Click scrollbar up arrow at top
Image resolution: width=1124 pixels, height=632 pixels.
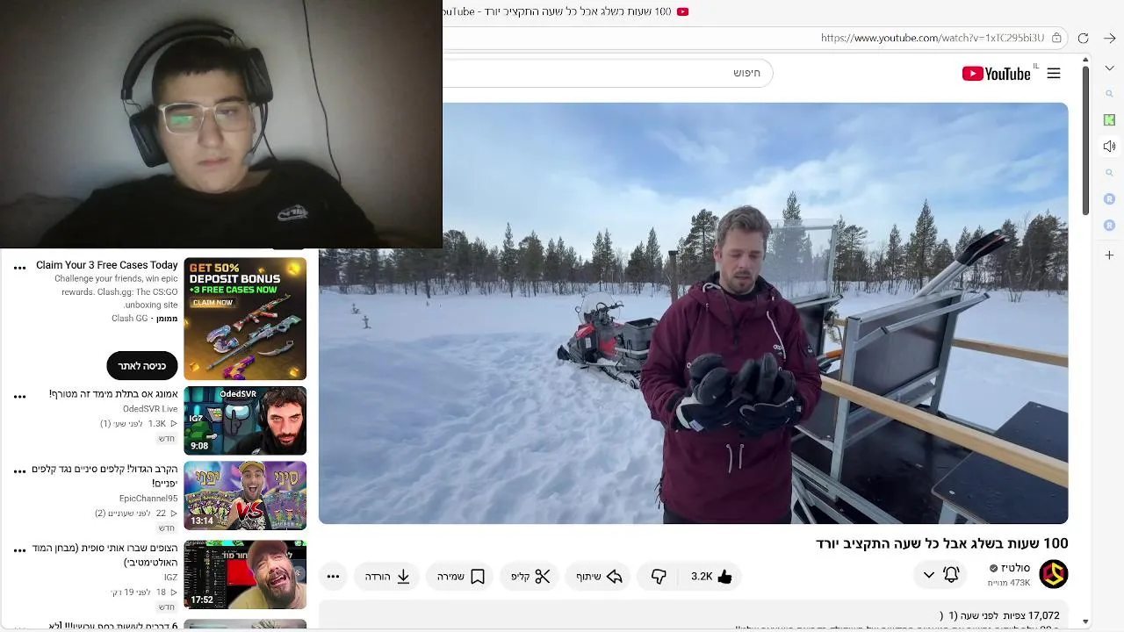(x=1085, y=60)
